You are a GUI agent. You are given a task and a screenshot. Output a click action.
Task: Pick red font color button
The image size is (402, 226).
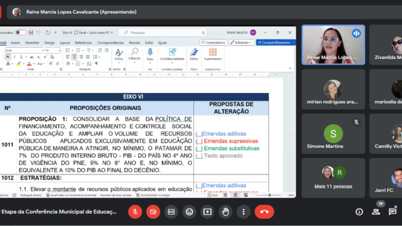(30, 63)
